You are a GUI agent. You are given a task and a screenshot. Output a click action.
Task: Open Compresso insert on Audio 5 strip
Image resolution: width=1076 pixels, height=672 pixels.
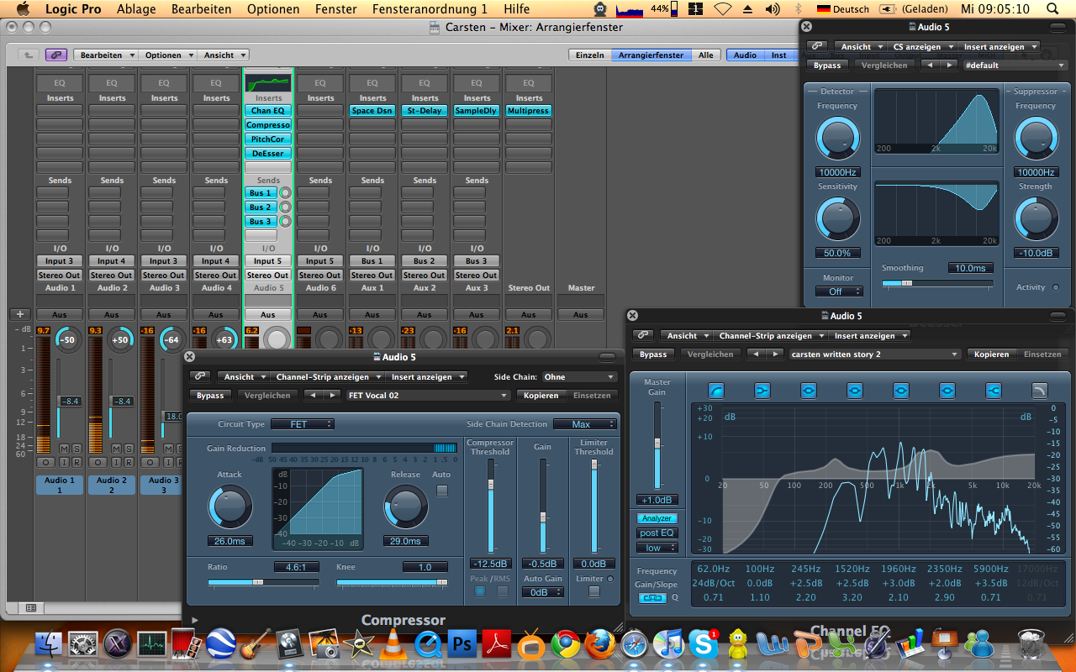[268, 124]
